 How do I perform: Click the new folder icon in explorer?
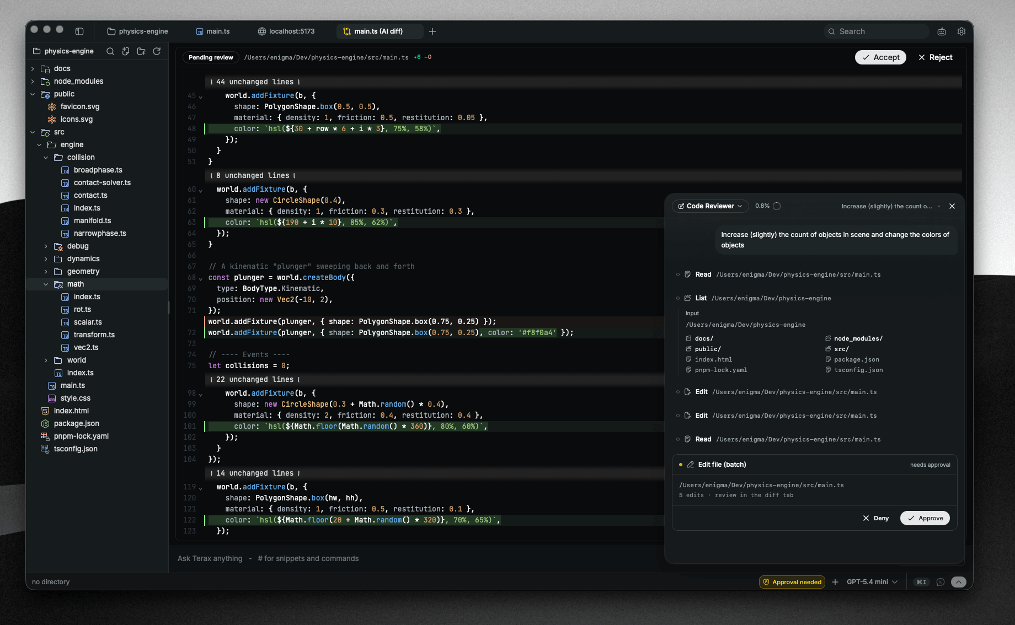(141, 51)
